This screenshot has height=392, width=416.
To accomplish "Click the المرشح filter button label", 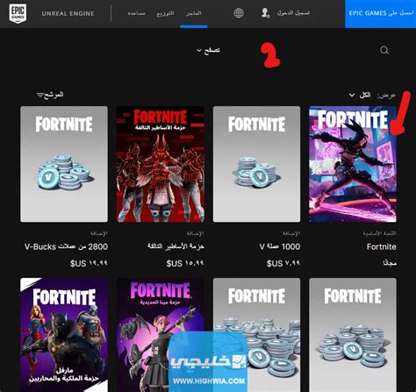I will pos(54,95).
